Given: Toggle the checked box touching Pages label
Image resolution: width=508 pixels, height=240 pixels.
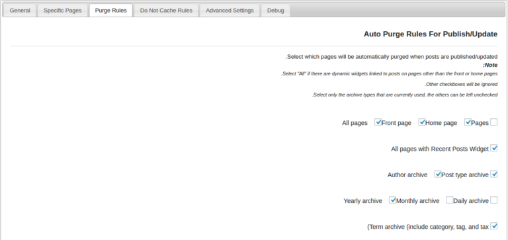Looking at the screenshot, I should (x=468, y=122).
